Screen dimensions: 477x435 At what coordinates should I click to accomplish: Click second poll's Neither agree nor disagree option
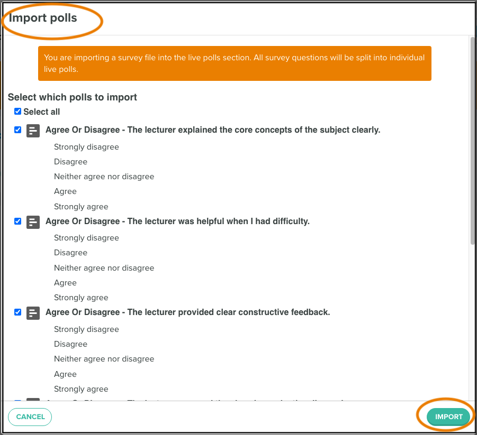point(104,268)
